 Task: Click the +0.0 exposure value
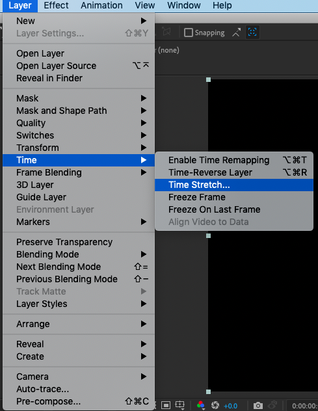pyautogui.click(x=230, y=406)
